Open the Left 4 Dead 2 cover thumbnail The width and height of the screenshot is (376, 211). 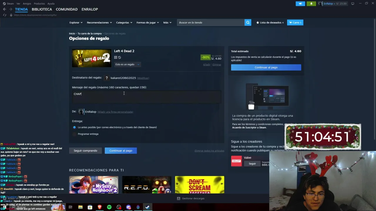coord(92,58)
